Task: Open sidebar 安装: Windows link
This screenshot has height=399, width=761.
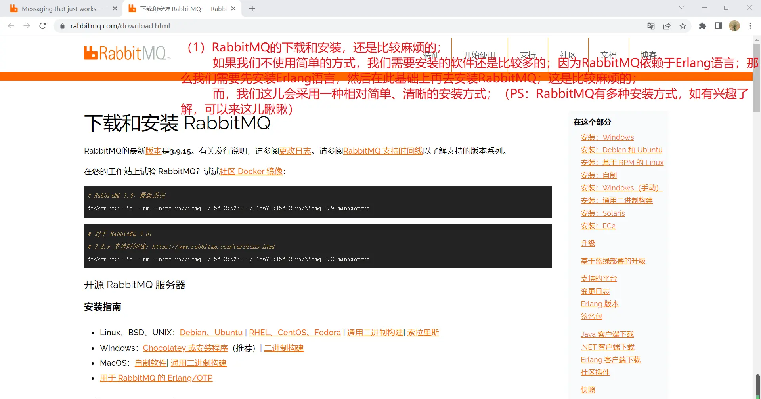Action: tap(607, 137)
